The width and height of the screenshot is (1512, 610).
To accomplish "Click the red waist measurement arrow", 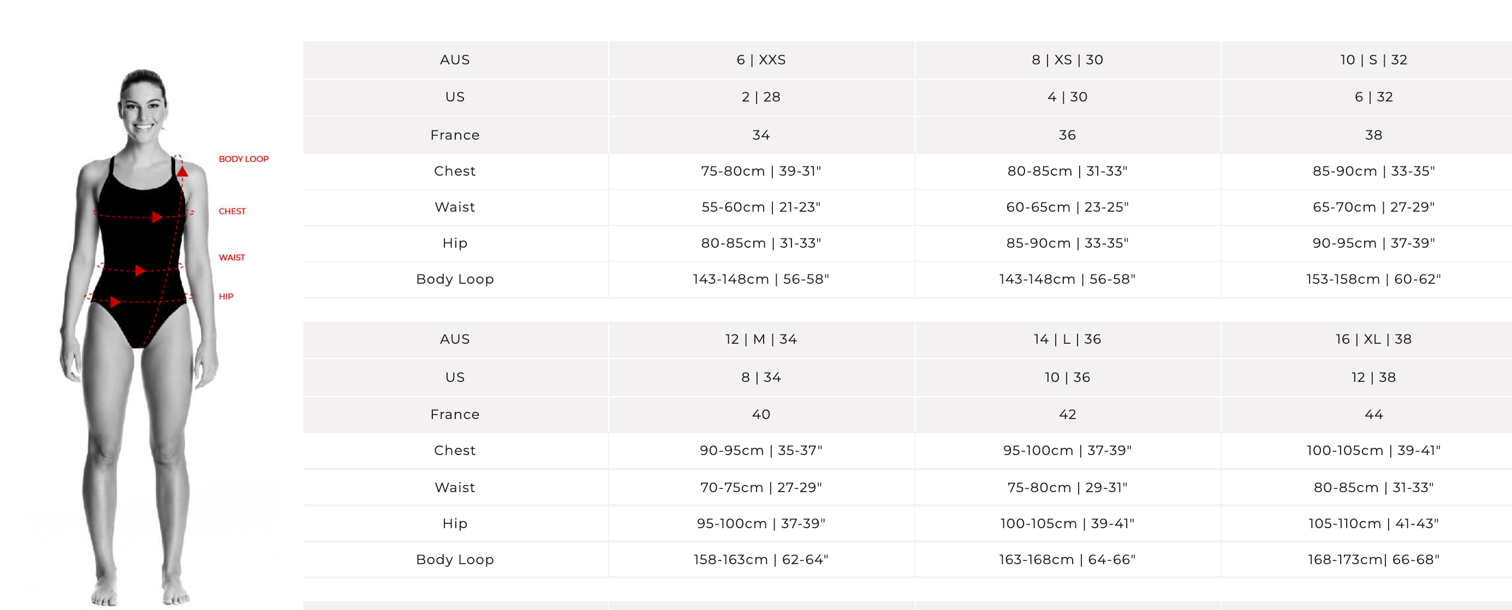I will (140, 271).
